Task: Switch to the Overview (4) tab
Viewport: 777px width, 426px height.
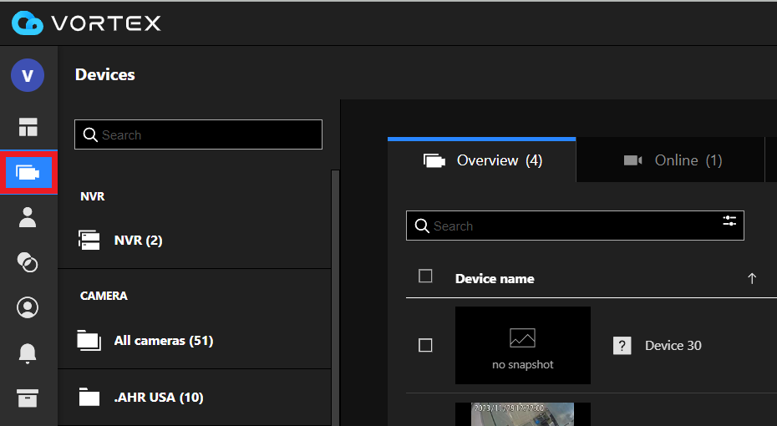Action: (x=482, y=160)
